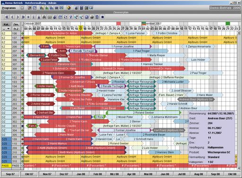Select reservation '2 Roland Seeber' in room 205
Viewport: 242px width, 178px height.
click(x=143, y=113)
